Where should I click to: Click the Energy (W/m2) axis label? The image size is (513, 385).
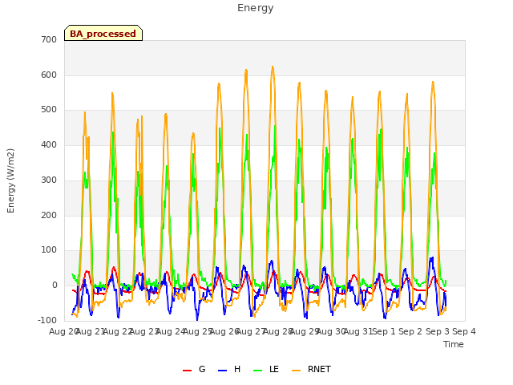point(10,180)
